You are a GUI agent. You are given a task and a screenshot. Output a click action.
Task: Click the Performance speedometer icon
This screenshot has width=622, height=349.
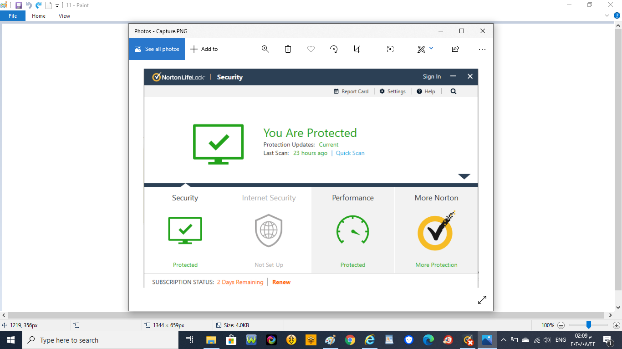(x=353, y=230)
